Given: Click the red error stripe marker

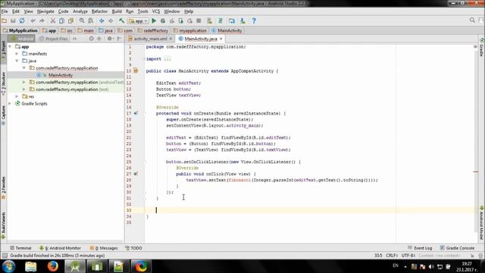Looking at the screenshot, I should (x=476, y=172).
